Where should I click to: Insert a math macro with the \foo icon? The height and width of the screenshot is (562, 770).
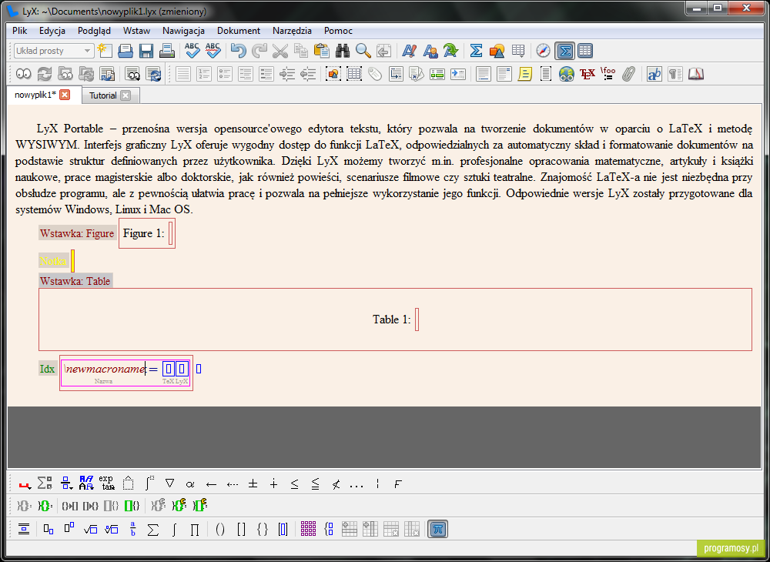pos(608,74)
